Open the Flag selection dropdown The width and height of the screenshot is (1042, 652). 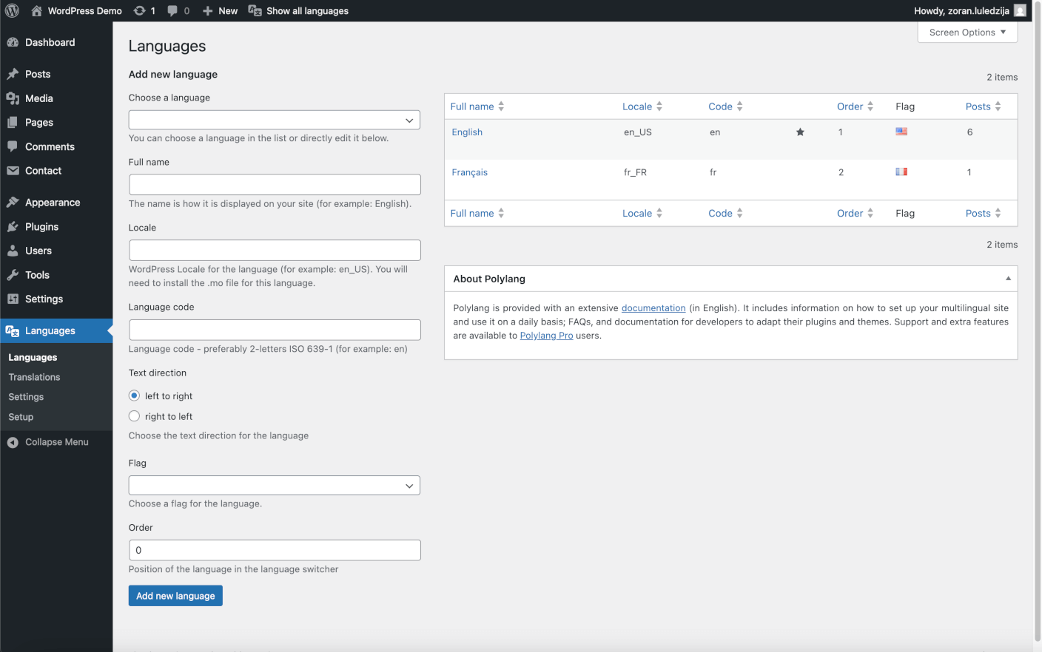[275, 485]
